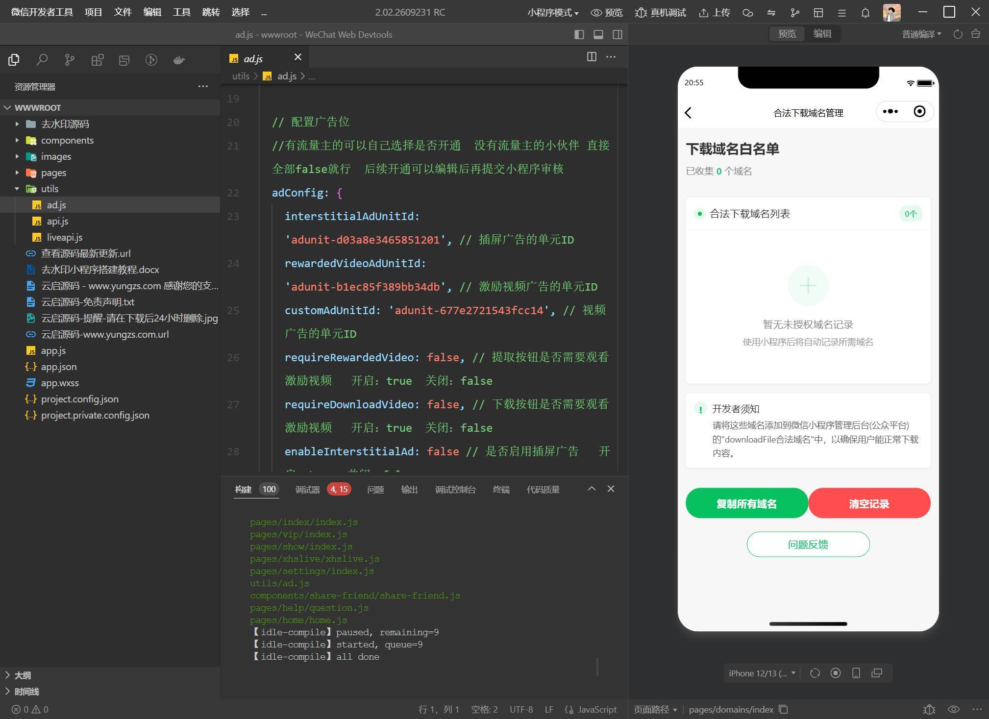This screenshot has height=719, width=989.
Task: Go back with simulator back arrow
Action: pos(688,113)
